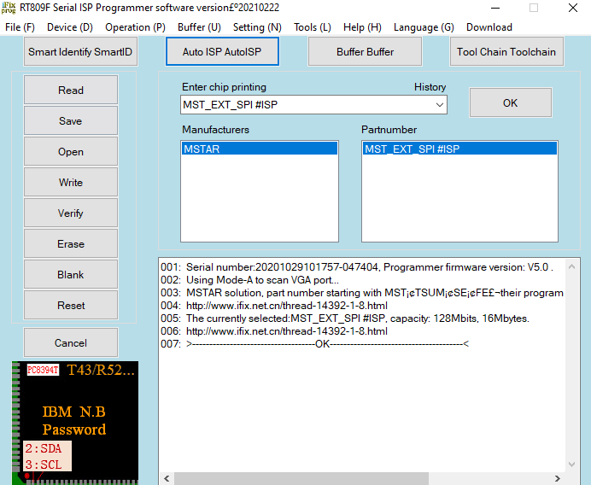Viewport: 591px width, 485px height.
Task: Click the Cancel button
Action: 71,342
